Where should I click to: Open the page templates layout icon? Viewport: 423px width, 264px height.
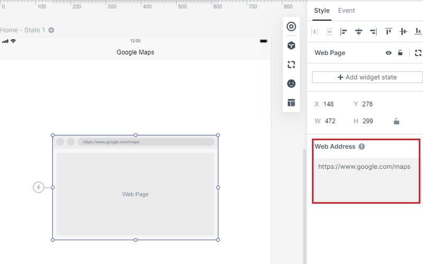(x=291, y=103)
